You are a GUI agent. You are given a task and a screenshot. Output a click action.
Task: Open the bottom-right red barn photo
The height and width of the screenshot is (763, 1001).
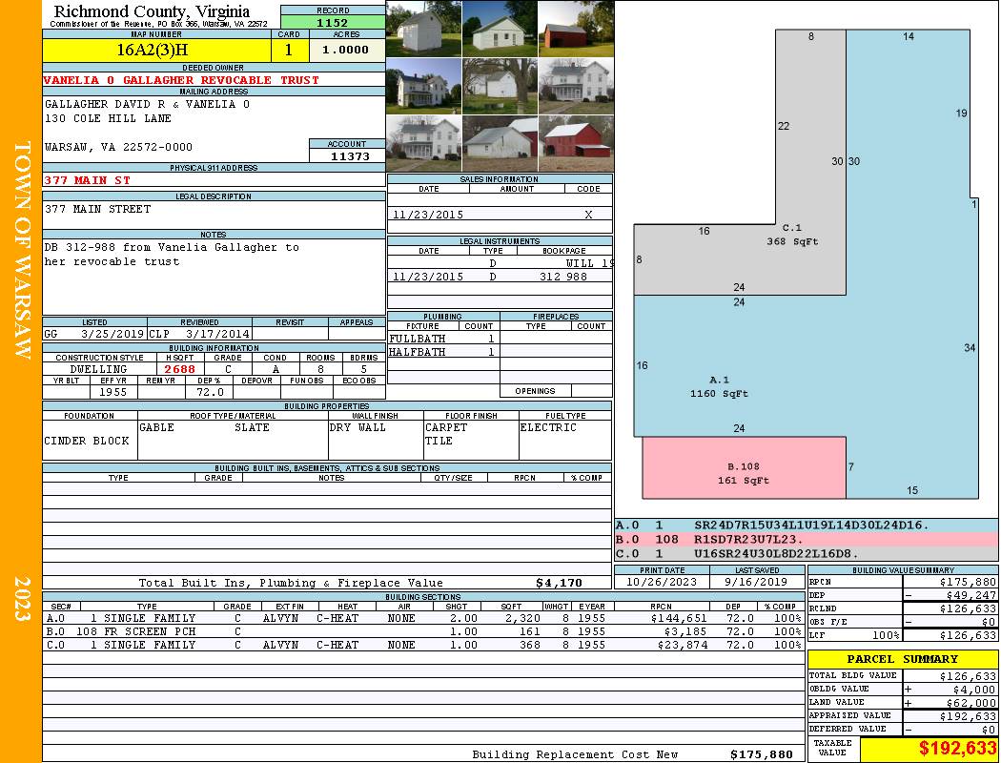pyautogui.click(x=576, y=144)
